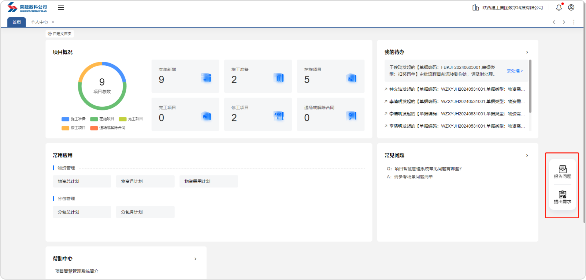
Task: Switch to the 个人中心 tab
Action: (x=39, y=22)
